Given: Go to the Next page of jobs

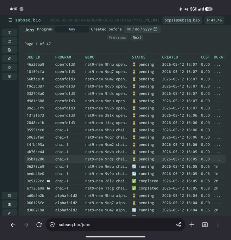Looking at the screenshot, I should click(137, 37).
